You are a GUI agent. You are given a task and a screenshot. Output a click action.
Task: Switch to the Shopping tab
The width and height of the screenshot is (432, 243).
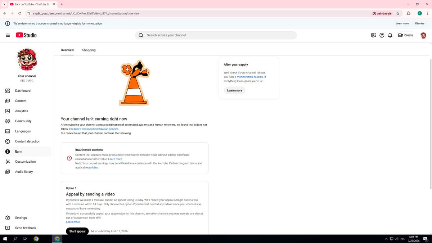click(x=89, y=50)
